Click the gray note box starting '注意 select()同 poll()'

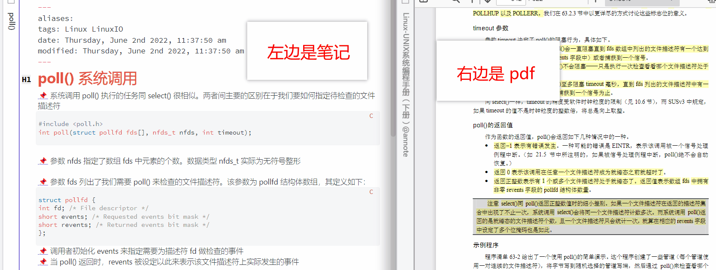click(590, 217)
